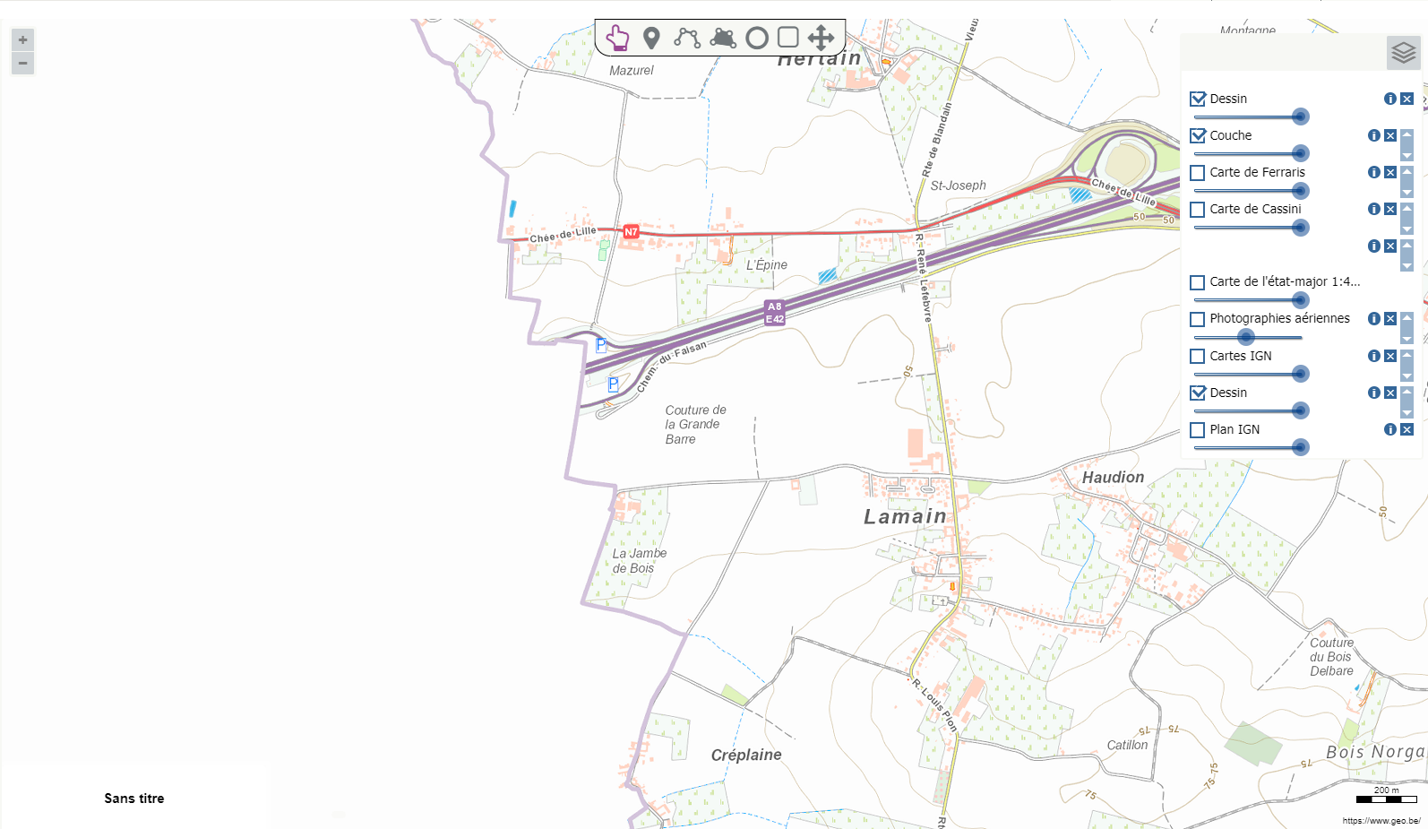The height and width of the screenshot is (829, 1428).
Task: Zoom in with the plus button
Action: click(x=22, y=39)
